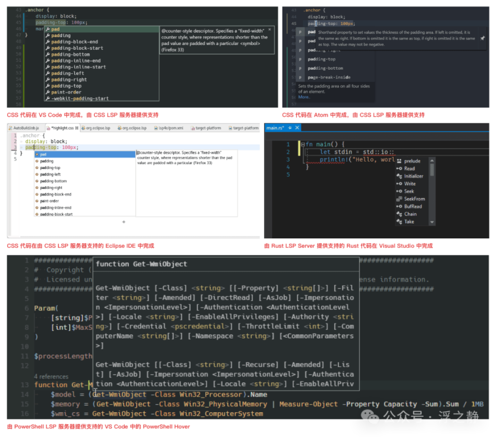
Task: Choose 'padding-right' in VS Code completion list
Action: (x=102, y=79)
